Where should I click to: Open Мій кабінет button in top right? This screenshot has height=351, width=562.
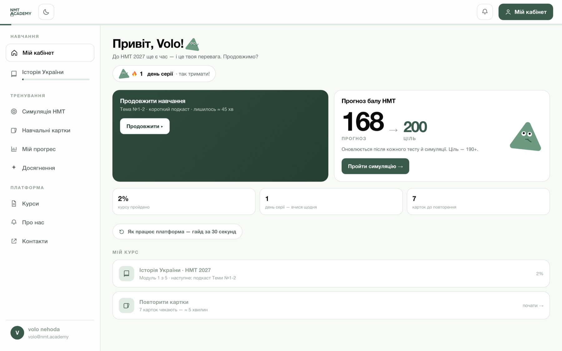point(525,12)
